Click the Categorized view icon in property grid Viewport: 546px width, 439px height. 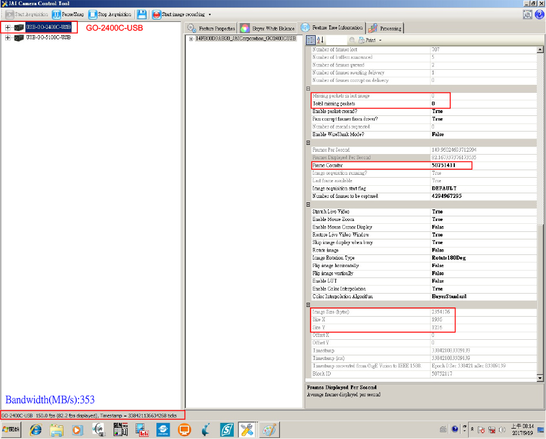[311, 40]
